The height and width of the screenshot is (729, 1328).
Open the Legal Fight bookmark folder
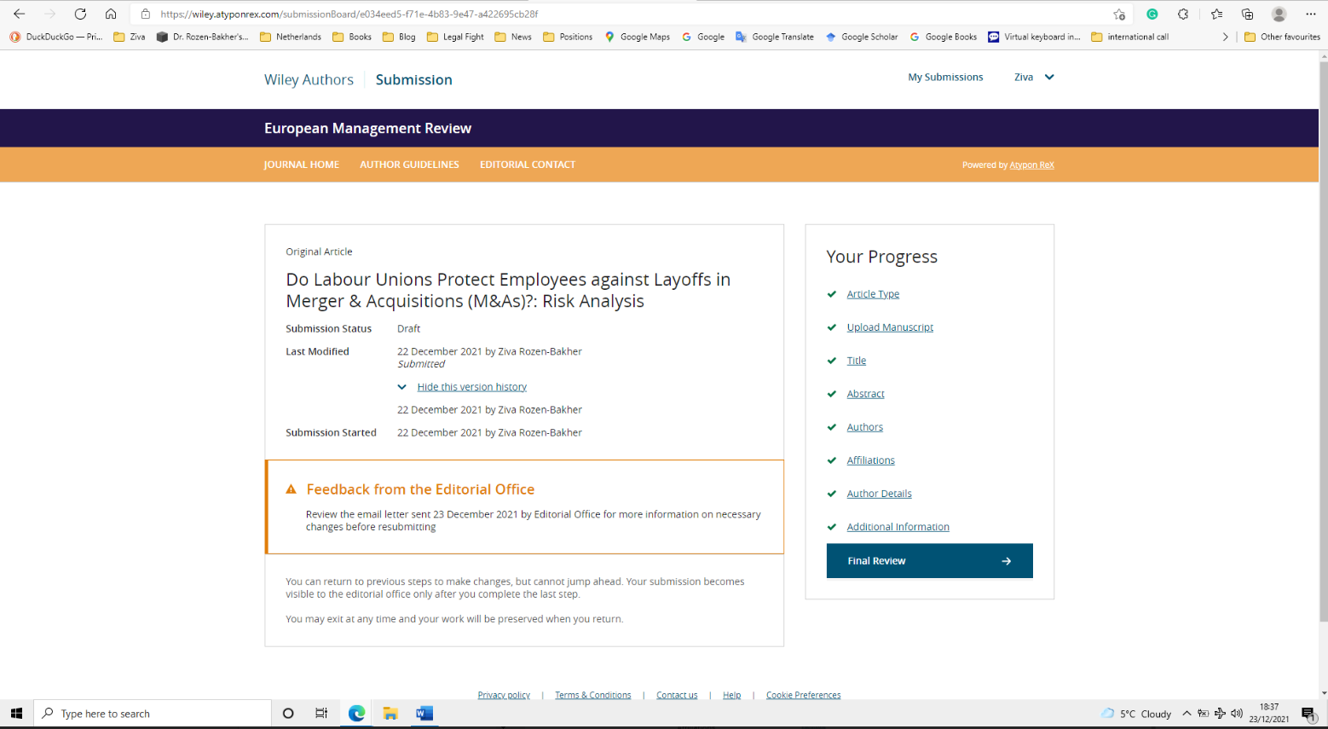[455, 37]
